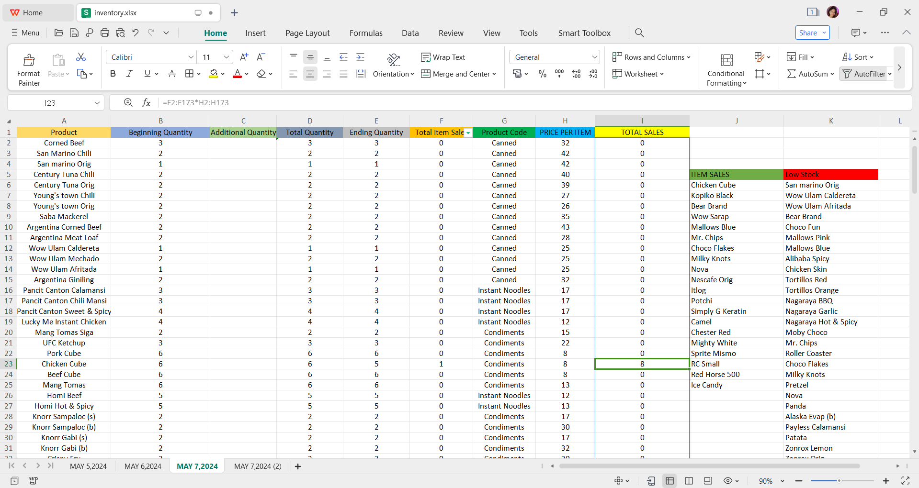Click the Sort button
919x488 pixels.
(858, 57)
